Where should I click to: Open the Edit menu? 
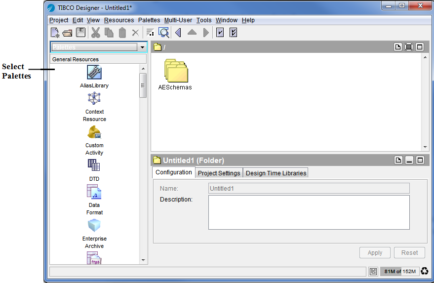[78, 20]
